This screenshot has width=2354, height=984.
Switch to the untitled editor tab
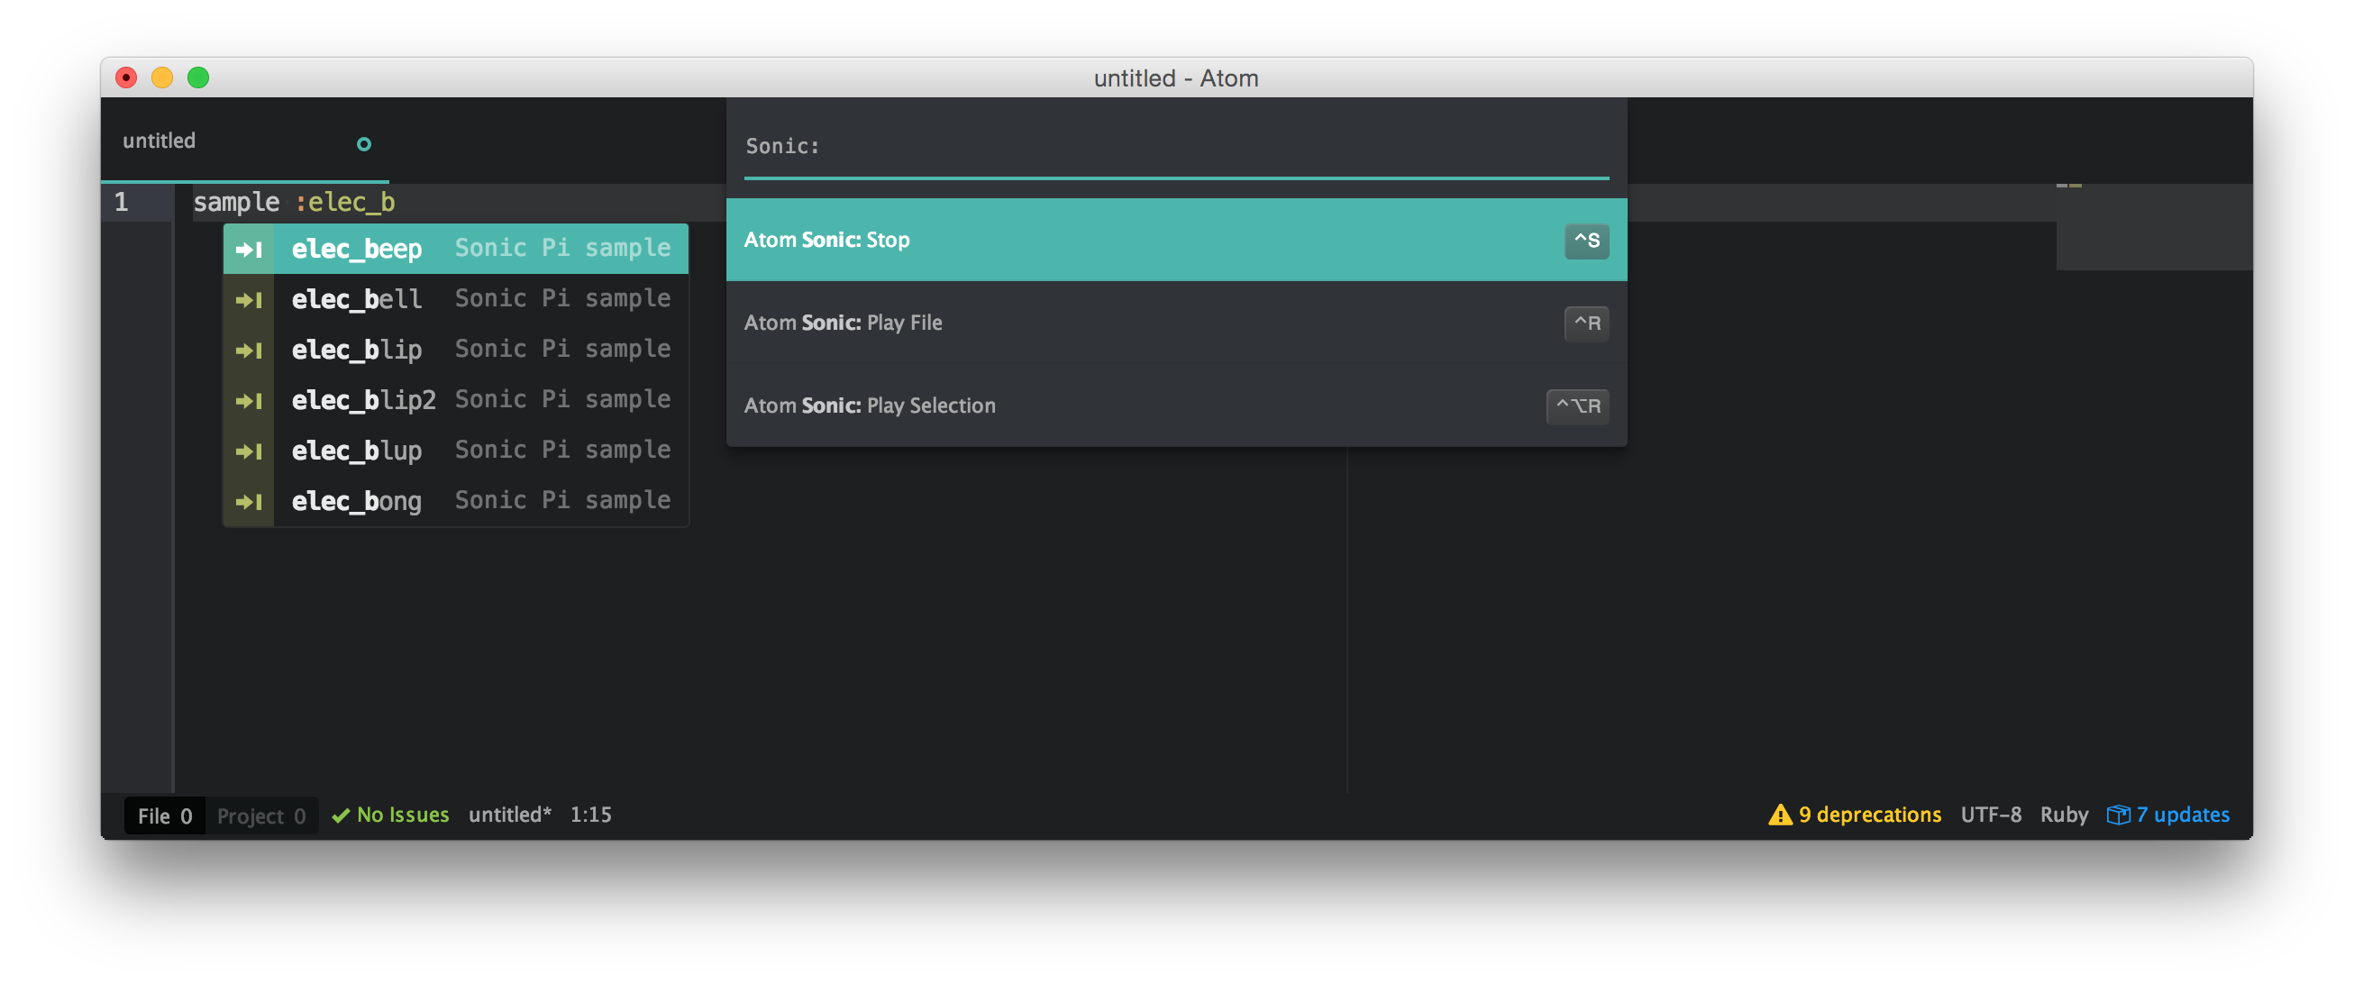click(x=159, y=141)
